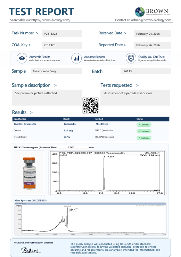Click the Specification column header

20,119
